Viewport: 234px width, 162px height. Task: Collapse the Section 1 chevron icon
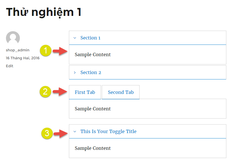click(x=75, y=38)
